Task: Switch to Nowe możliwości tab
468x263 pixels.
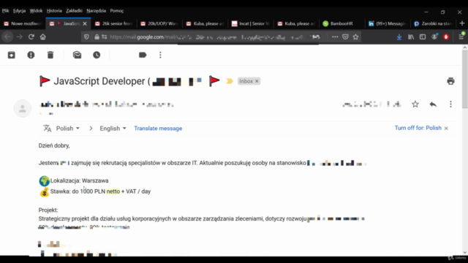Action: click(x=23, y=23)
